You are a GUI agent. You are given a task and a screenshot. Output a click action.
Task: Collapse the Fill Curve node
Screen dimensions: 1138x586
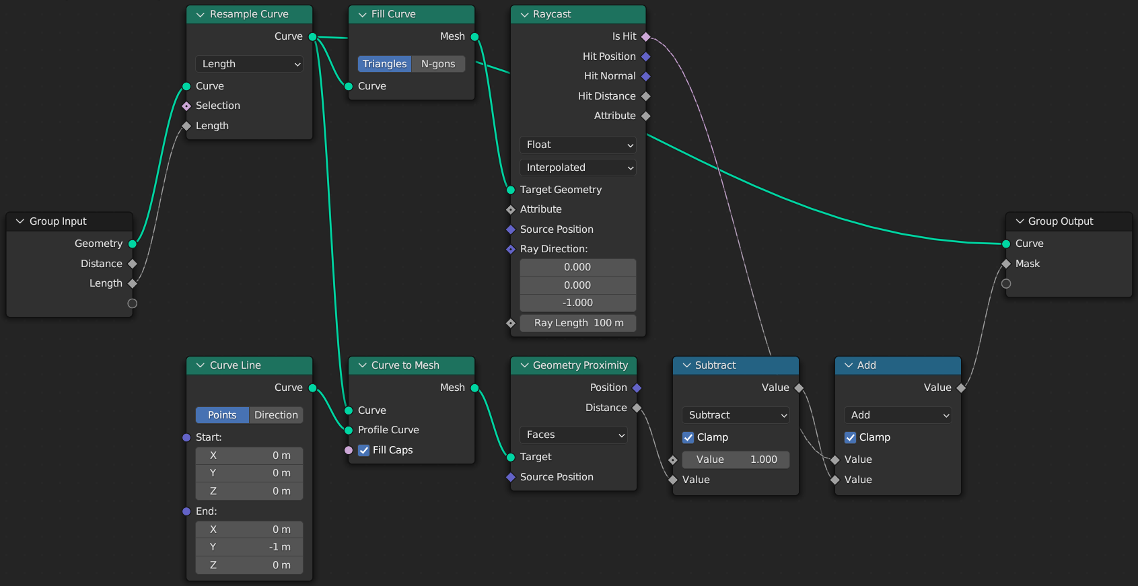pyautogui.click(x=362, y=14)
